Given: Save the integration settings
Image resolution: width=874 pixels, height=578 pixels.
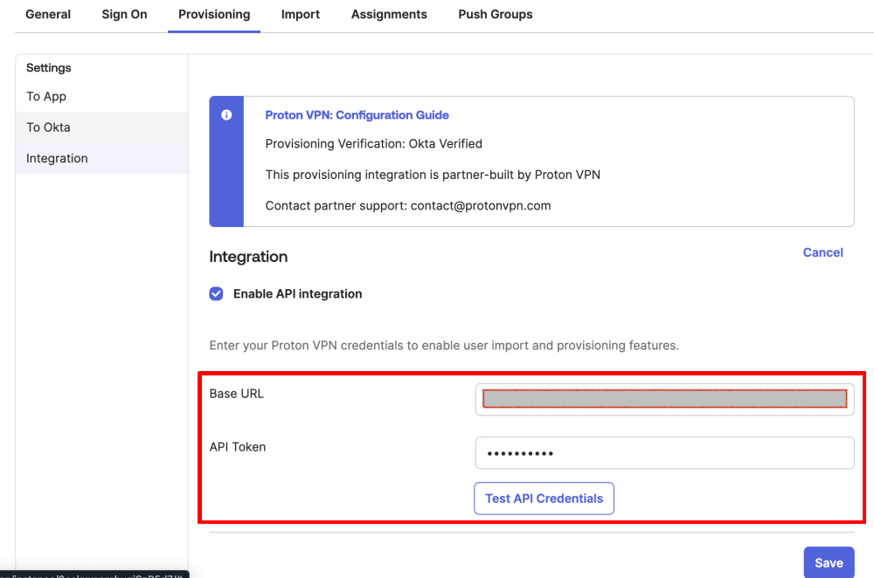Looking at the screenshot, I should pyautogui.click(x=829, y=563).
